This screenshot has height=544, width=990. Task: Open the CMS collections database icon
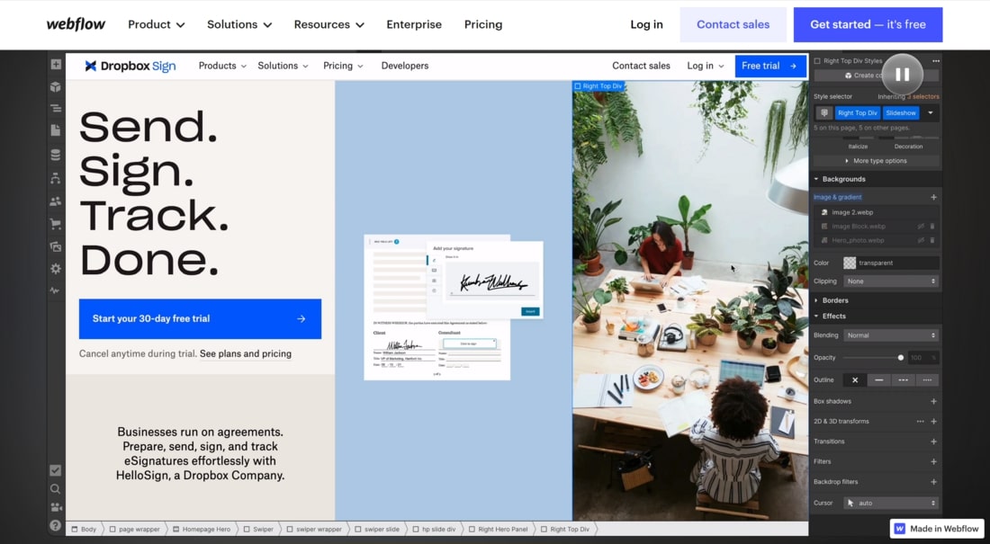56,155
